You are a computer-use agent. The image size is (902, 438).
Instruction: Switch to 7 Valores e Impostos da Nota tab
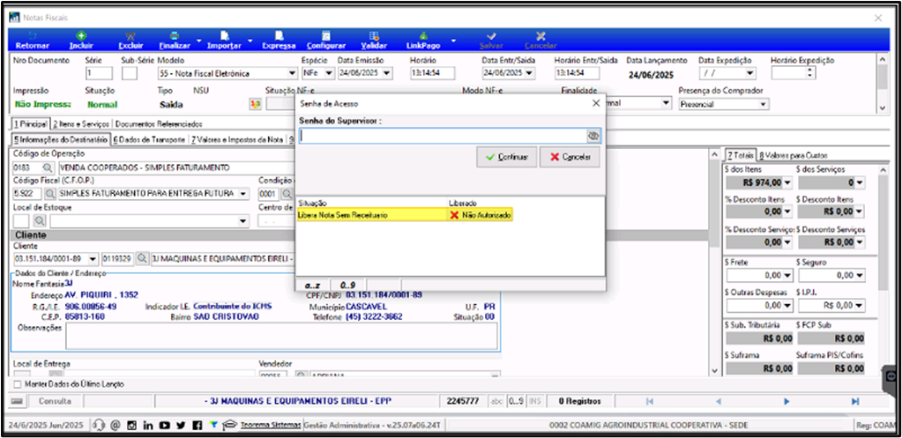point(237,139)
